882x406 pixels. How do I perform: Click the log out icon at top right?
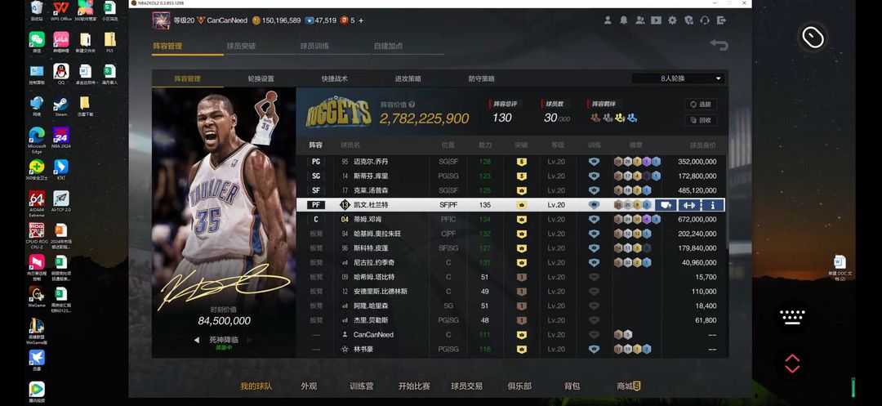[x=721, y=20]
